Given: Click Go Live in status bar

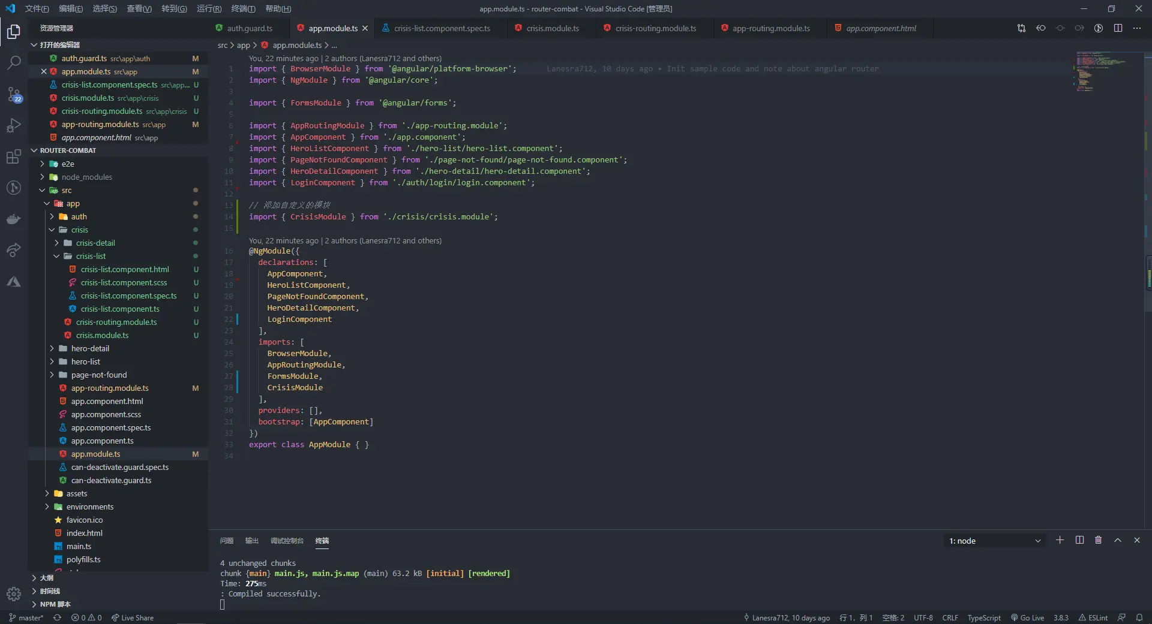Looking at the screenshot, I should tap(1027, 617).
